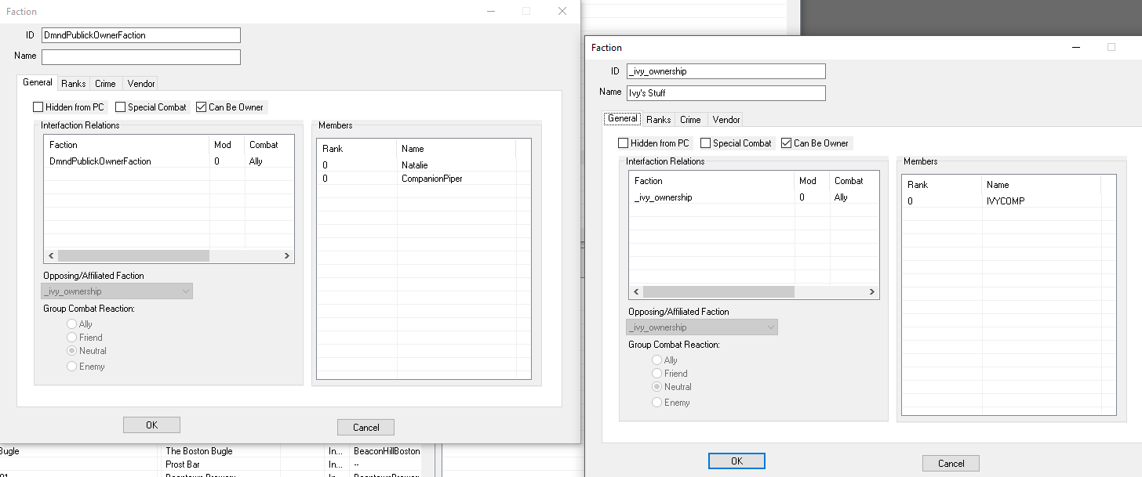The width and height of the screenshot is (1142, 477).
Task: Switch to Ranks tab in _ivy_ownership window
Action: 659,120
